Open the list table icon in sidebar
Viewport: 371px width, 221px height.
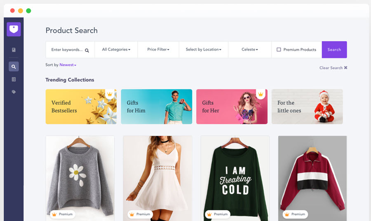14,79
